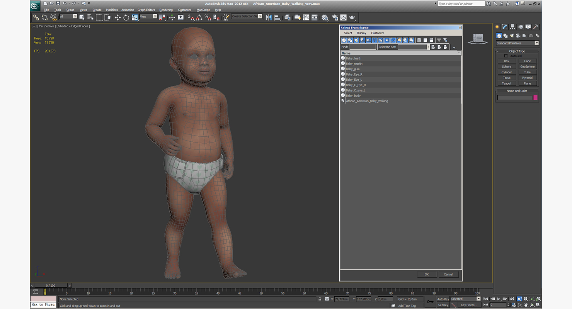Click Cancel in Select From Scene dialog
Image resolution: width=572 pixels, height=309 pixels.
(x=448, y=274)
